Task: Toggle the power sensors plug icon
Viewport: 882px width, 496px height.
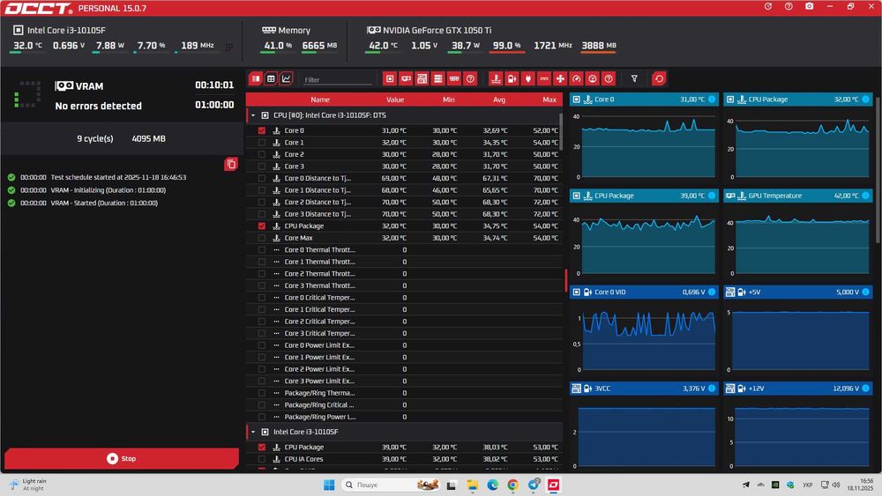Action: pos(527,79)
